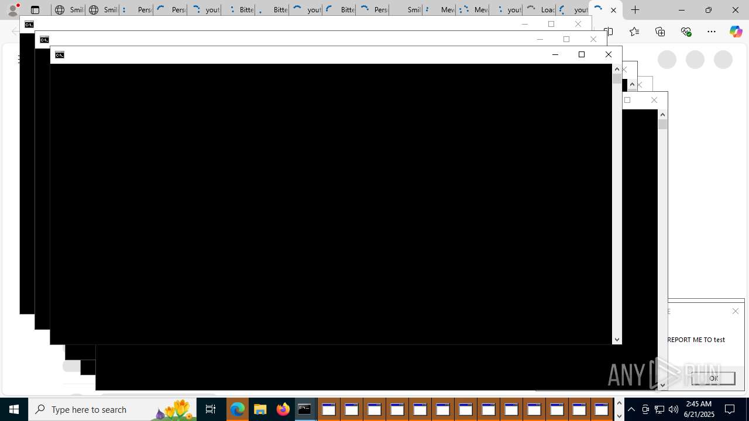
Task: Open the tab actions menu icon
Action: pos(35,10)
